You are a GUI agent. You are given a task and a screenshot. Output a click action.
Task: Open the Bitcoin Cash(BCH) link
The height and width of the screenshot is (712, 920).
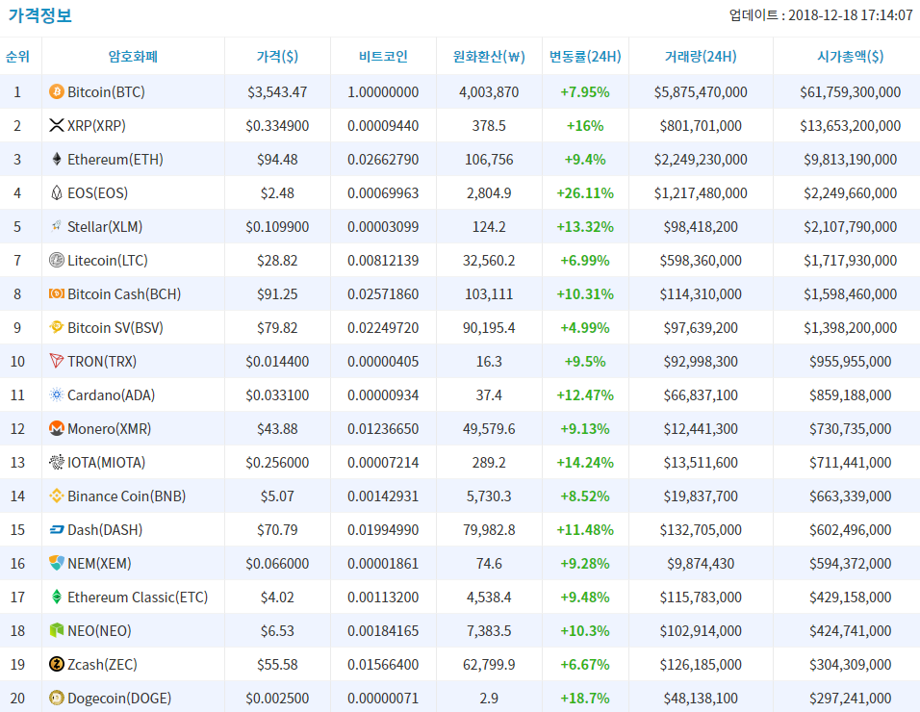click(124, 293)
